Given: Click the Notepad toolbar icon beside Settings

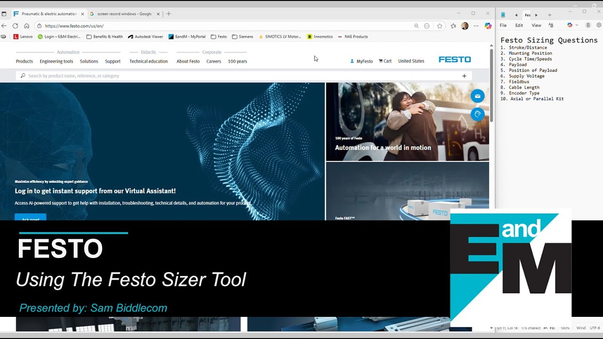Looking at the screenshot, I should point(588,25).
